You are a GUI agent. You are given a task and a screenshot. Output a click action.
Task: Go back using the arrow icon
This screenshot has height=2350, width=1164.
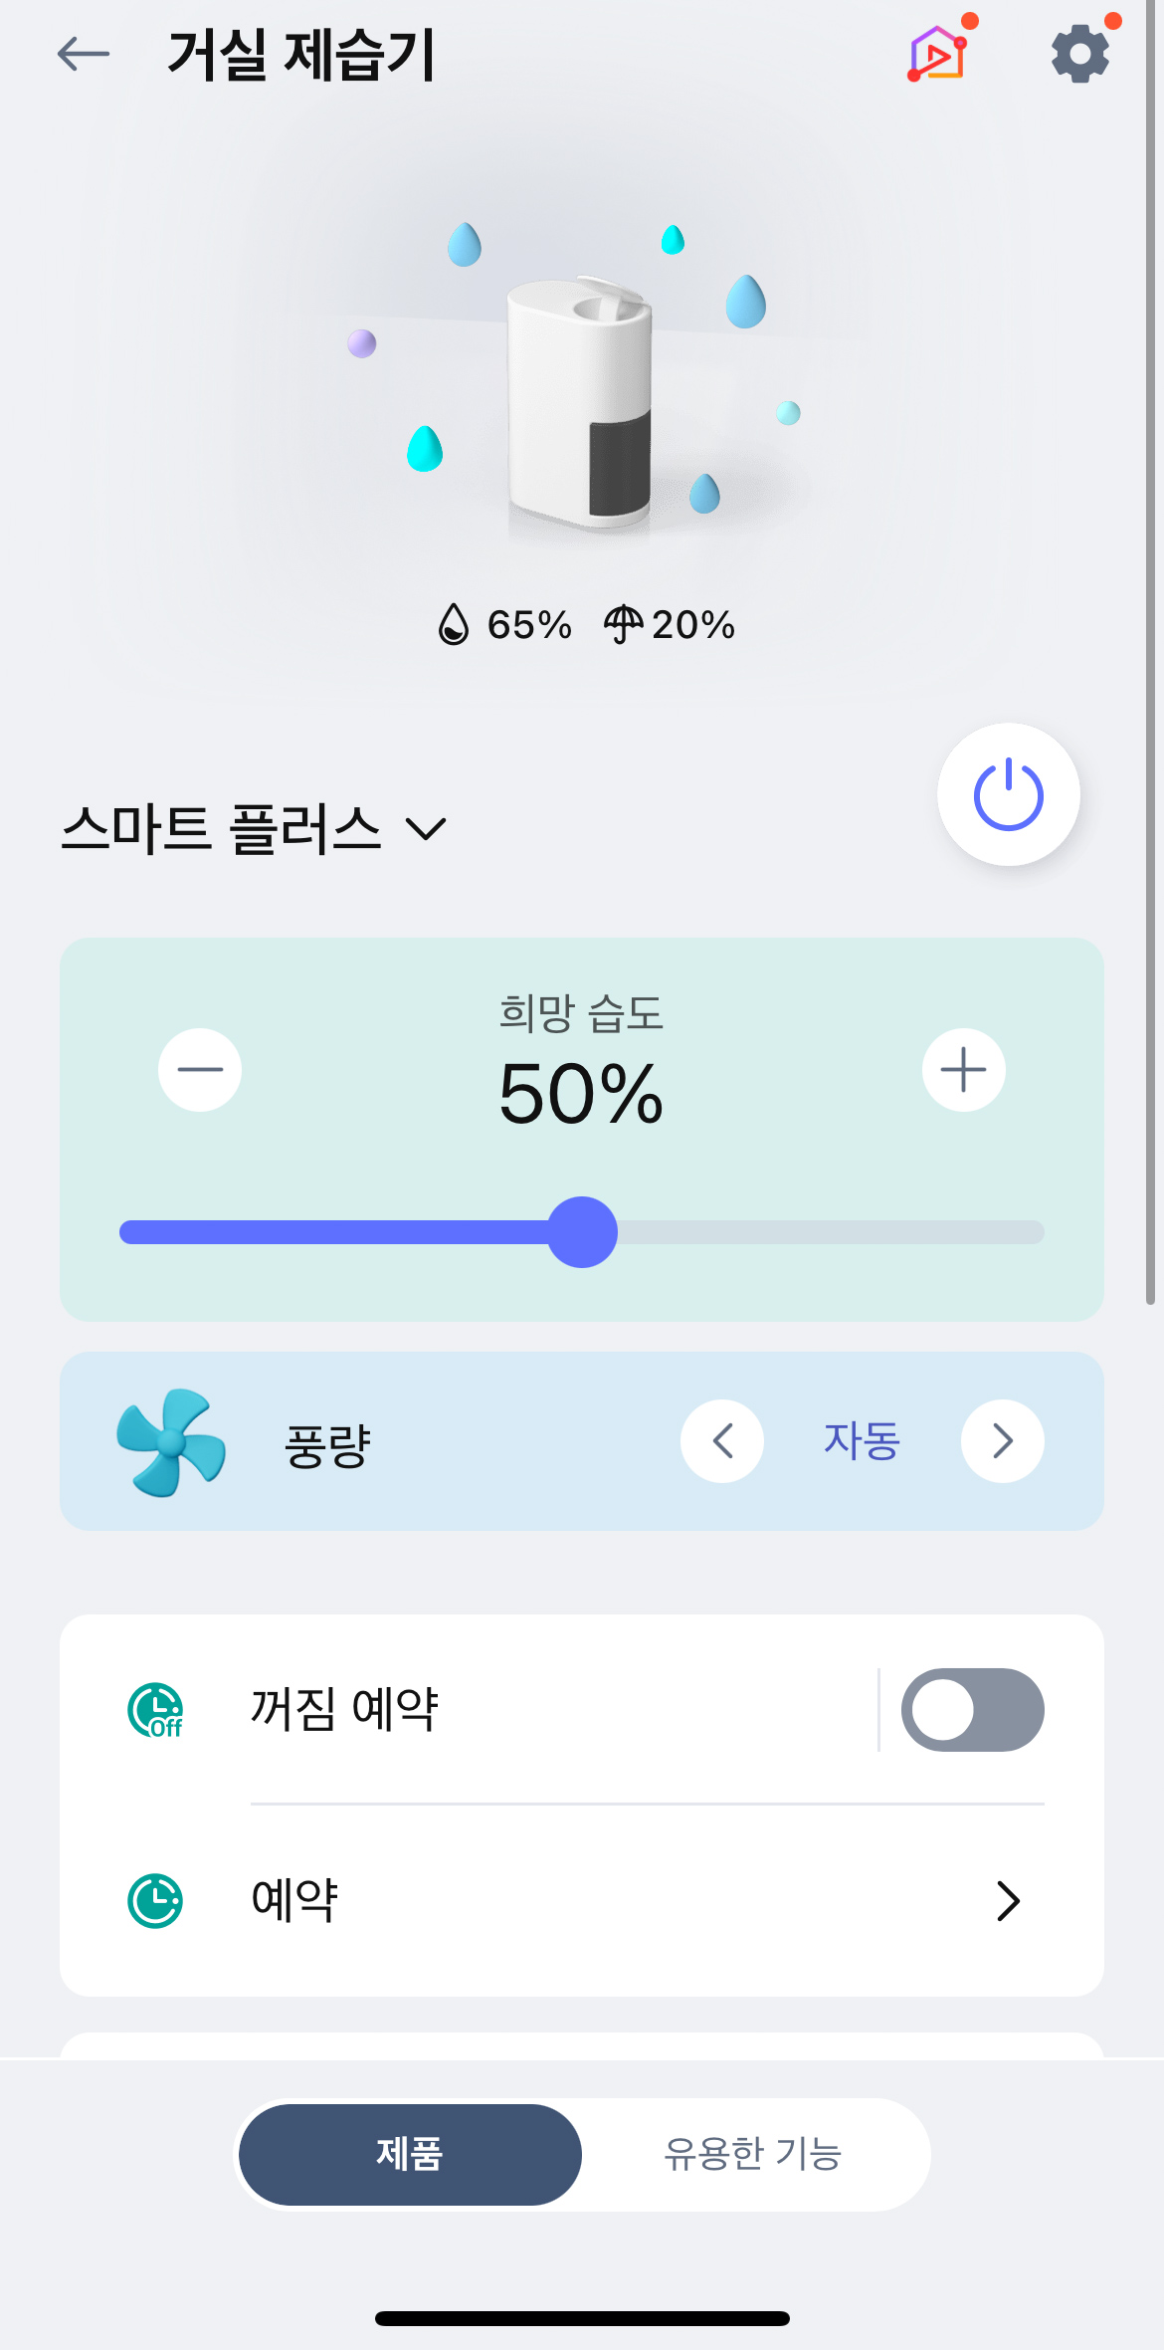point(84,54)
